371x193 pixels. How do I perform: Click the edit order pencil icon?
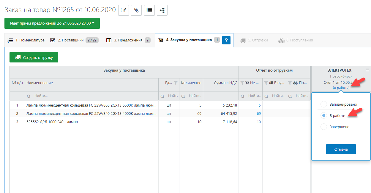[124, 10]
